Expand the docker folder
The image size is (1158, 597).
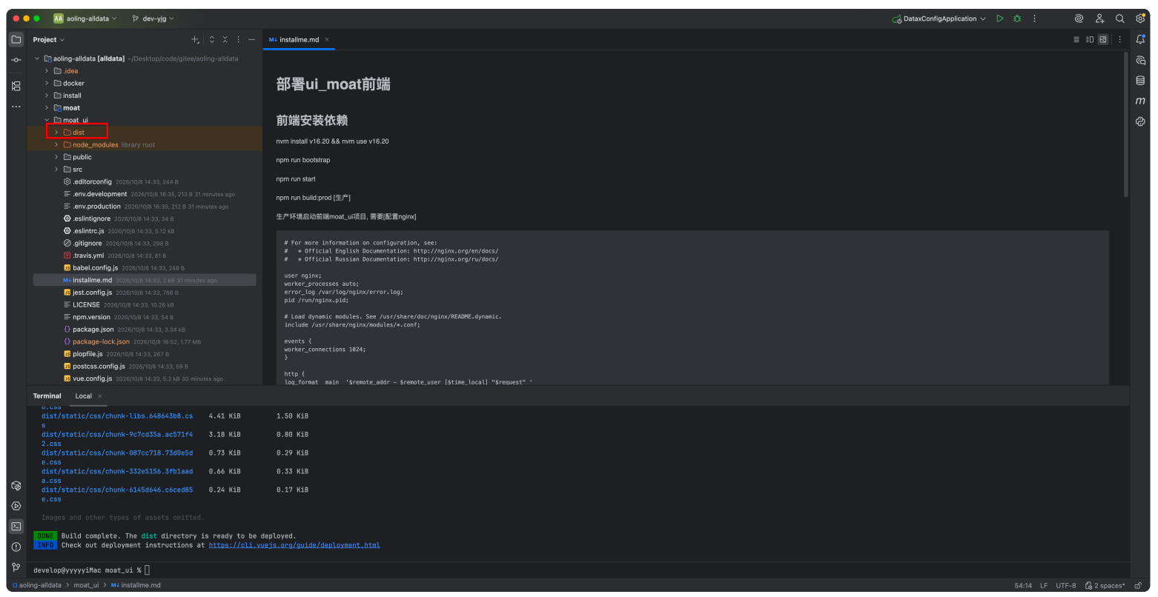click(47, 83)
